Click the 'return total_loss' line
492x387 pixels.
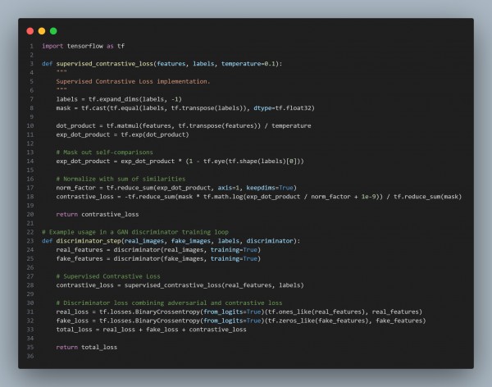(87, 347)
